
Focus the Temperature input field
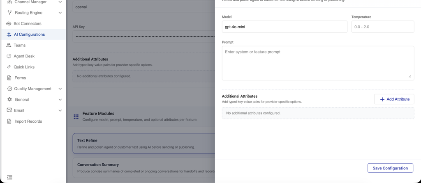point(383,27)
